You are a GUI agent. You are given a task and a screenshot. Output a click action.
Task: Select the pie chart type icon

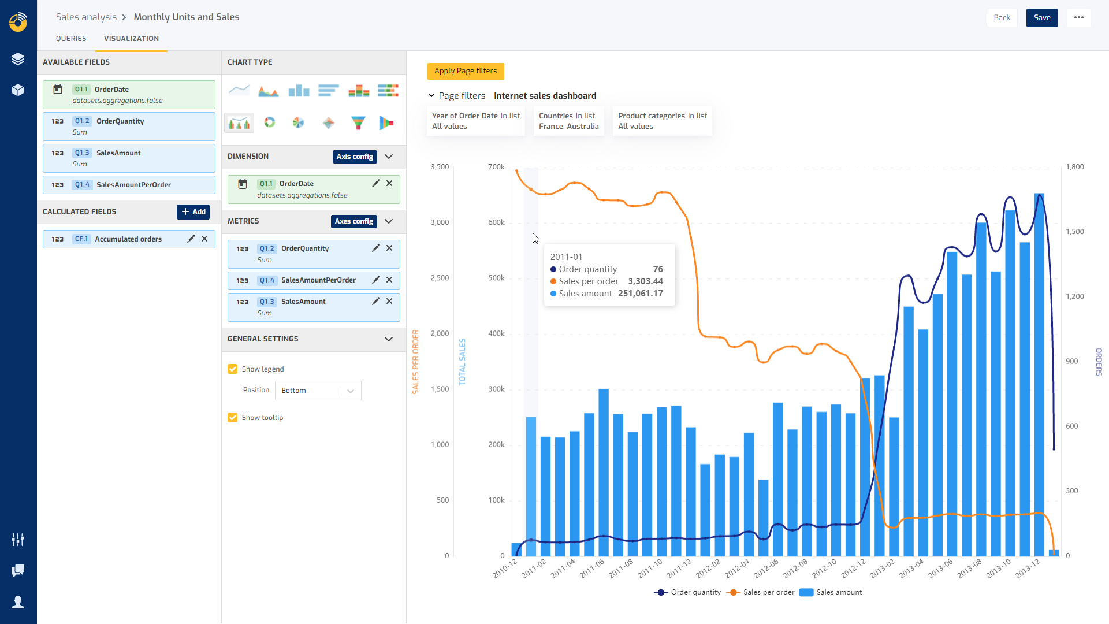298,122
